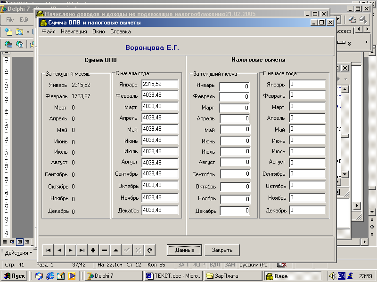Click the previous record navigator arrow
377x282 pixels.
pyautogui.click(x=59, y=251)
